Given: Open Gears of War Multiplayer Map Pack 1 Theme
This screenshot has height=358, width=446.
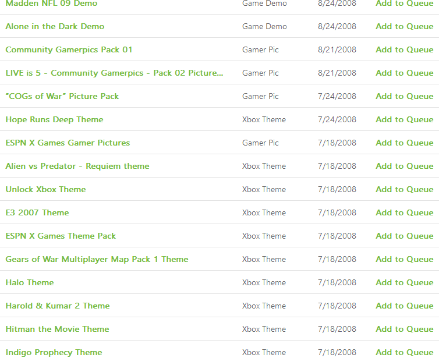Looking at the screenshot, I should pyautogui.click(x=97, y=260).
